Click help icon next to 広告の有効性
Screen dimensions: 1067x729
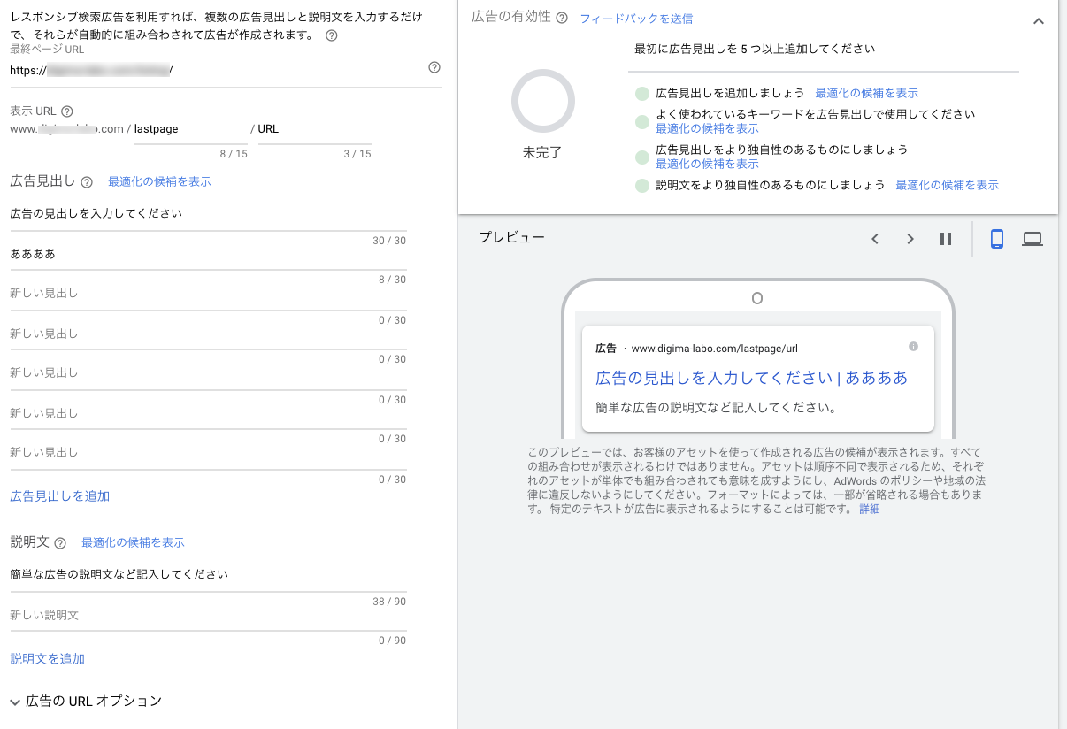[562, 18]
